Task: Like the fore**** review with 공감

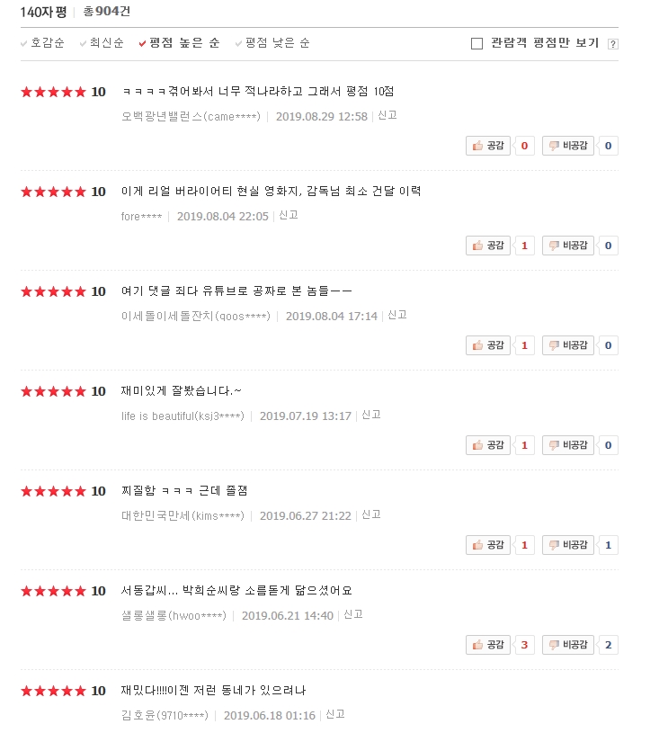Action: tap(487, 246)
